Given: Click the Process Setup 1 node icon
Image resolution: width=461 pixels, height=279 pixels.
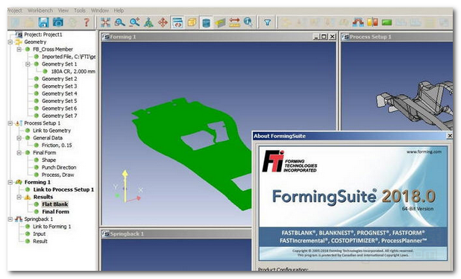Looking at the screenshot, I should pos(19,123).
